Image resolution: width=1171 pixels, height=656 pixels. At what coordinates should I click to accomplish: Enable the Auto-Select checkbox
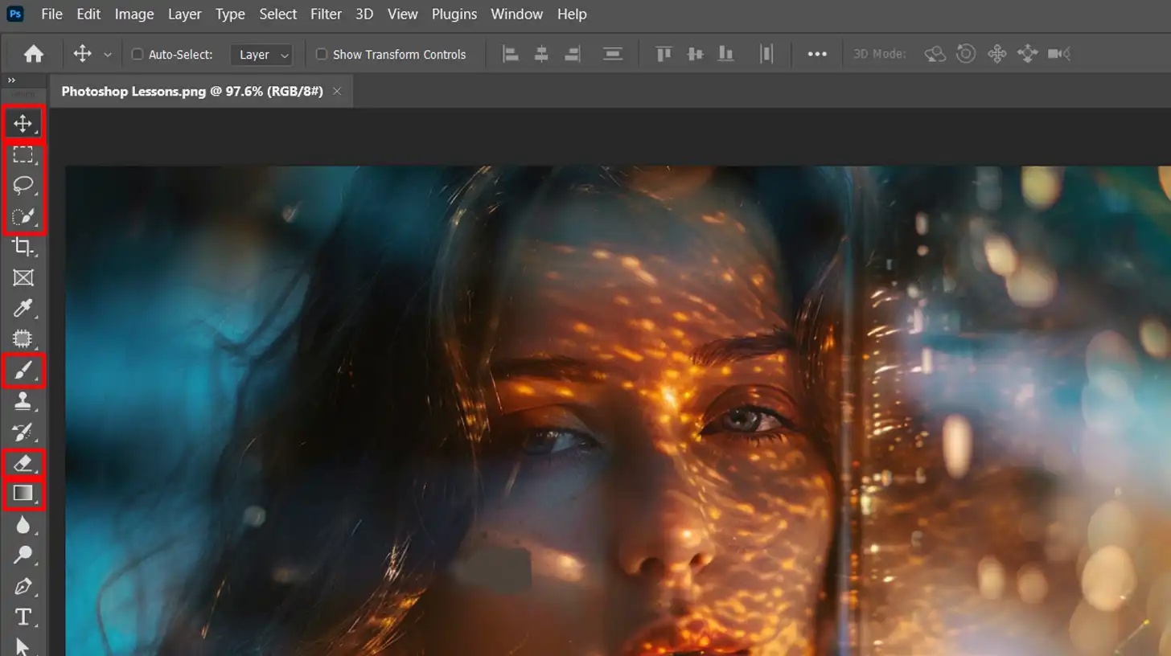click(x=138, y=55)
